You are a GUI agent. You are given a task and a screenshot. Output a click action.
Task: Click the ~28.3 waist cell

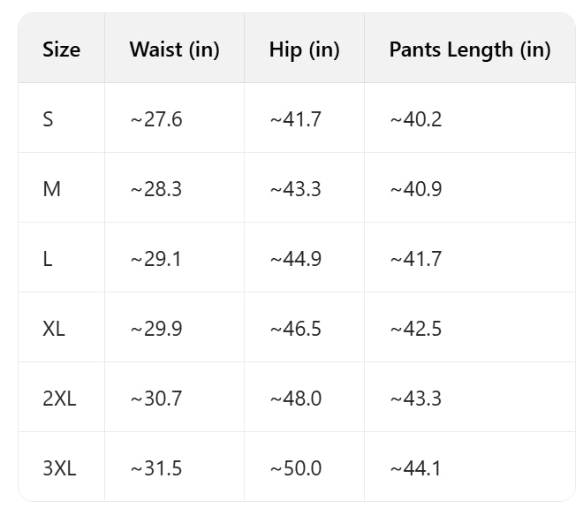coord(155,189)
